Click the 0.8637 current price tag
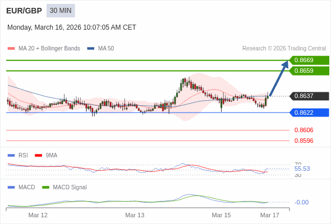This screenshot has width=331, height=224. pyautogui.click(x=309, y=96)
